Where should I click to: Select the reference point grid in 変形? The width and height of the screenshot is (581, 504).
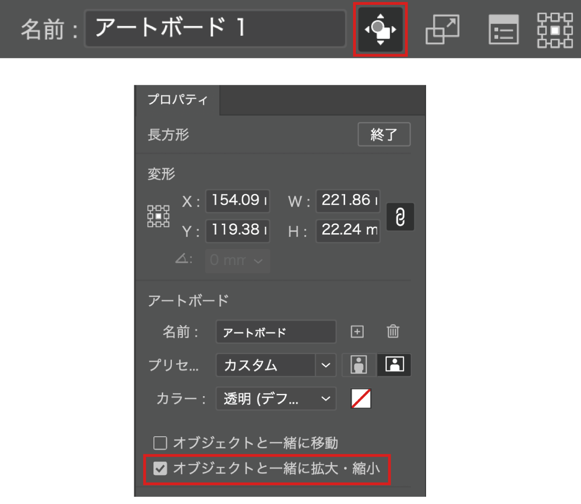tap(158, 216)
